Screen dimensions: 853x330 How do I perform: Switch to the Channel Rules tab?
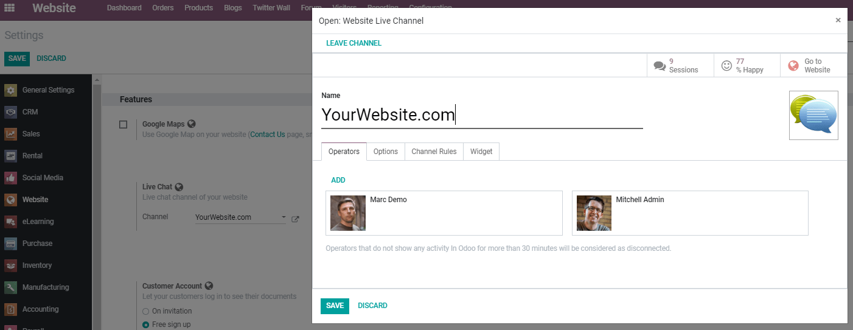(434, 152)
